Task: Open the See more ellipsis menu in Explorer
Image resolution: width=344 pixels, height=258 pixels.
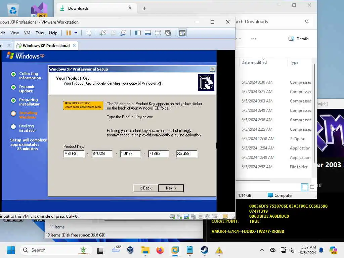Action: click(x=253, y=39)
